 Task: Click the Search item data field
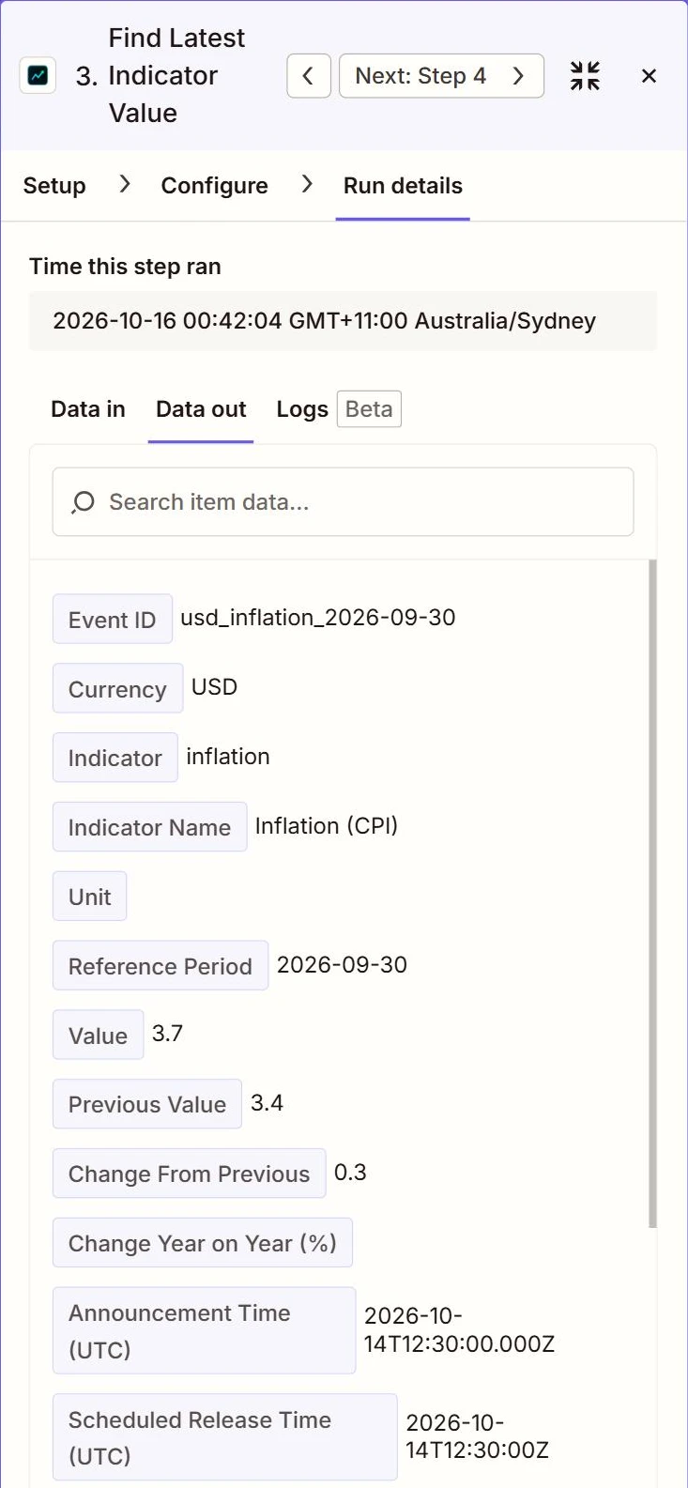point(343,502)
